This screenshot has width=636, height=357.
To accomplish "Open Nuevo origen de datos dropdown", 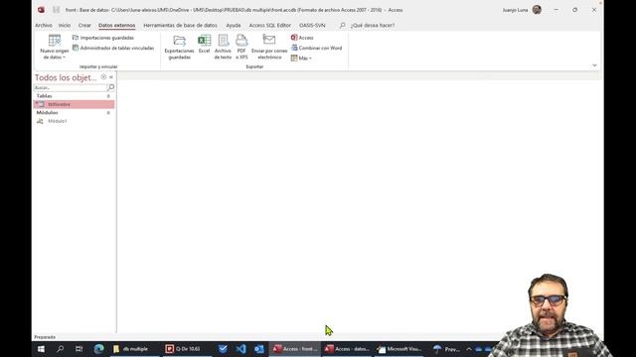I will [x=55, y=47].
